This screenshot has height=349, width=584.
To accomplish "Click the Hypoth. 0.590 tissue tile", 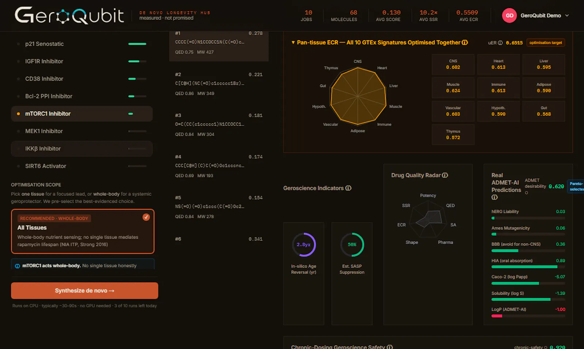I will pos(498,111).
